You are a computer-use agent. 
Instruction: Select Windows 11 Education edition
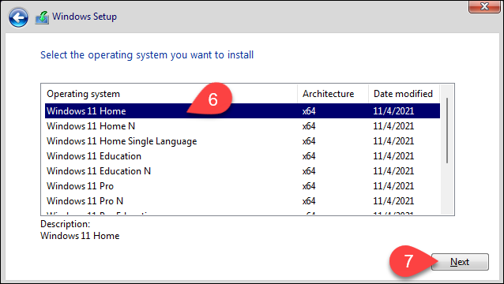243,156
